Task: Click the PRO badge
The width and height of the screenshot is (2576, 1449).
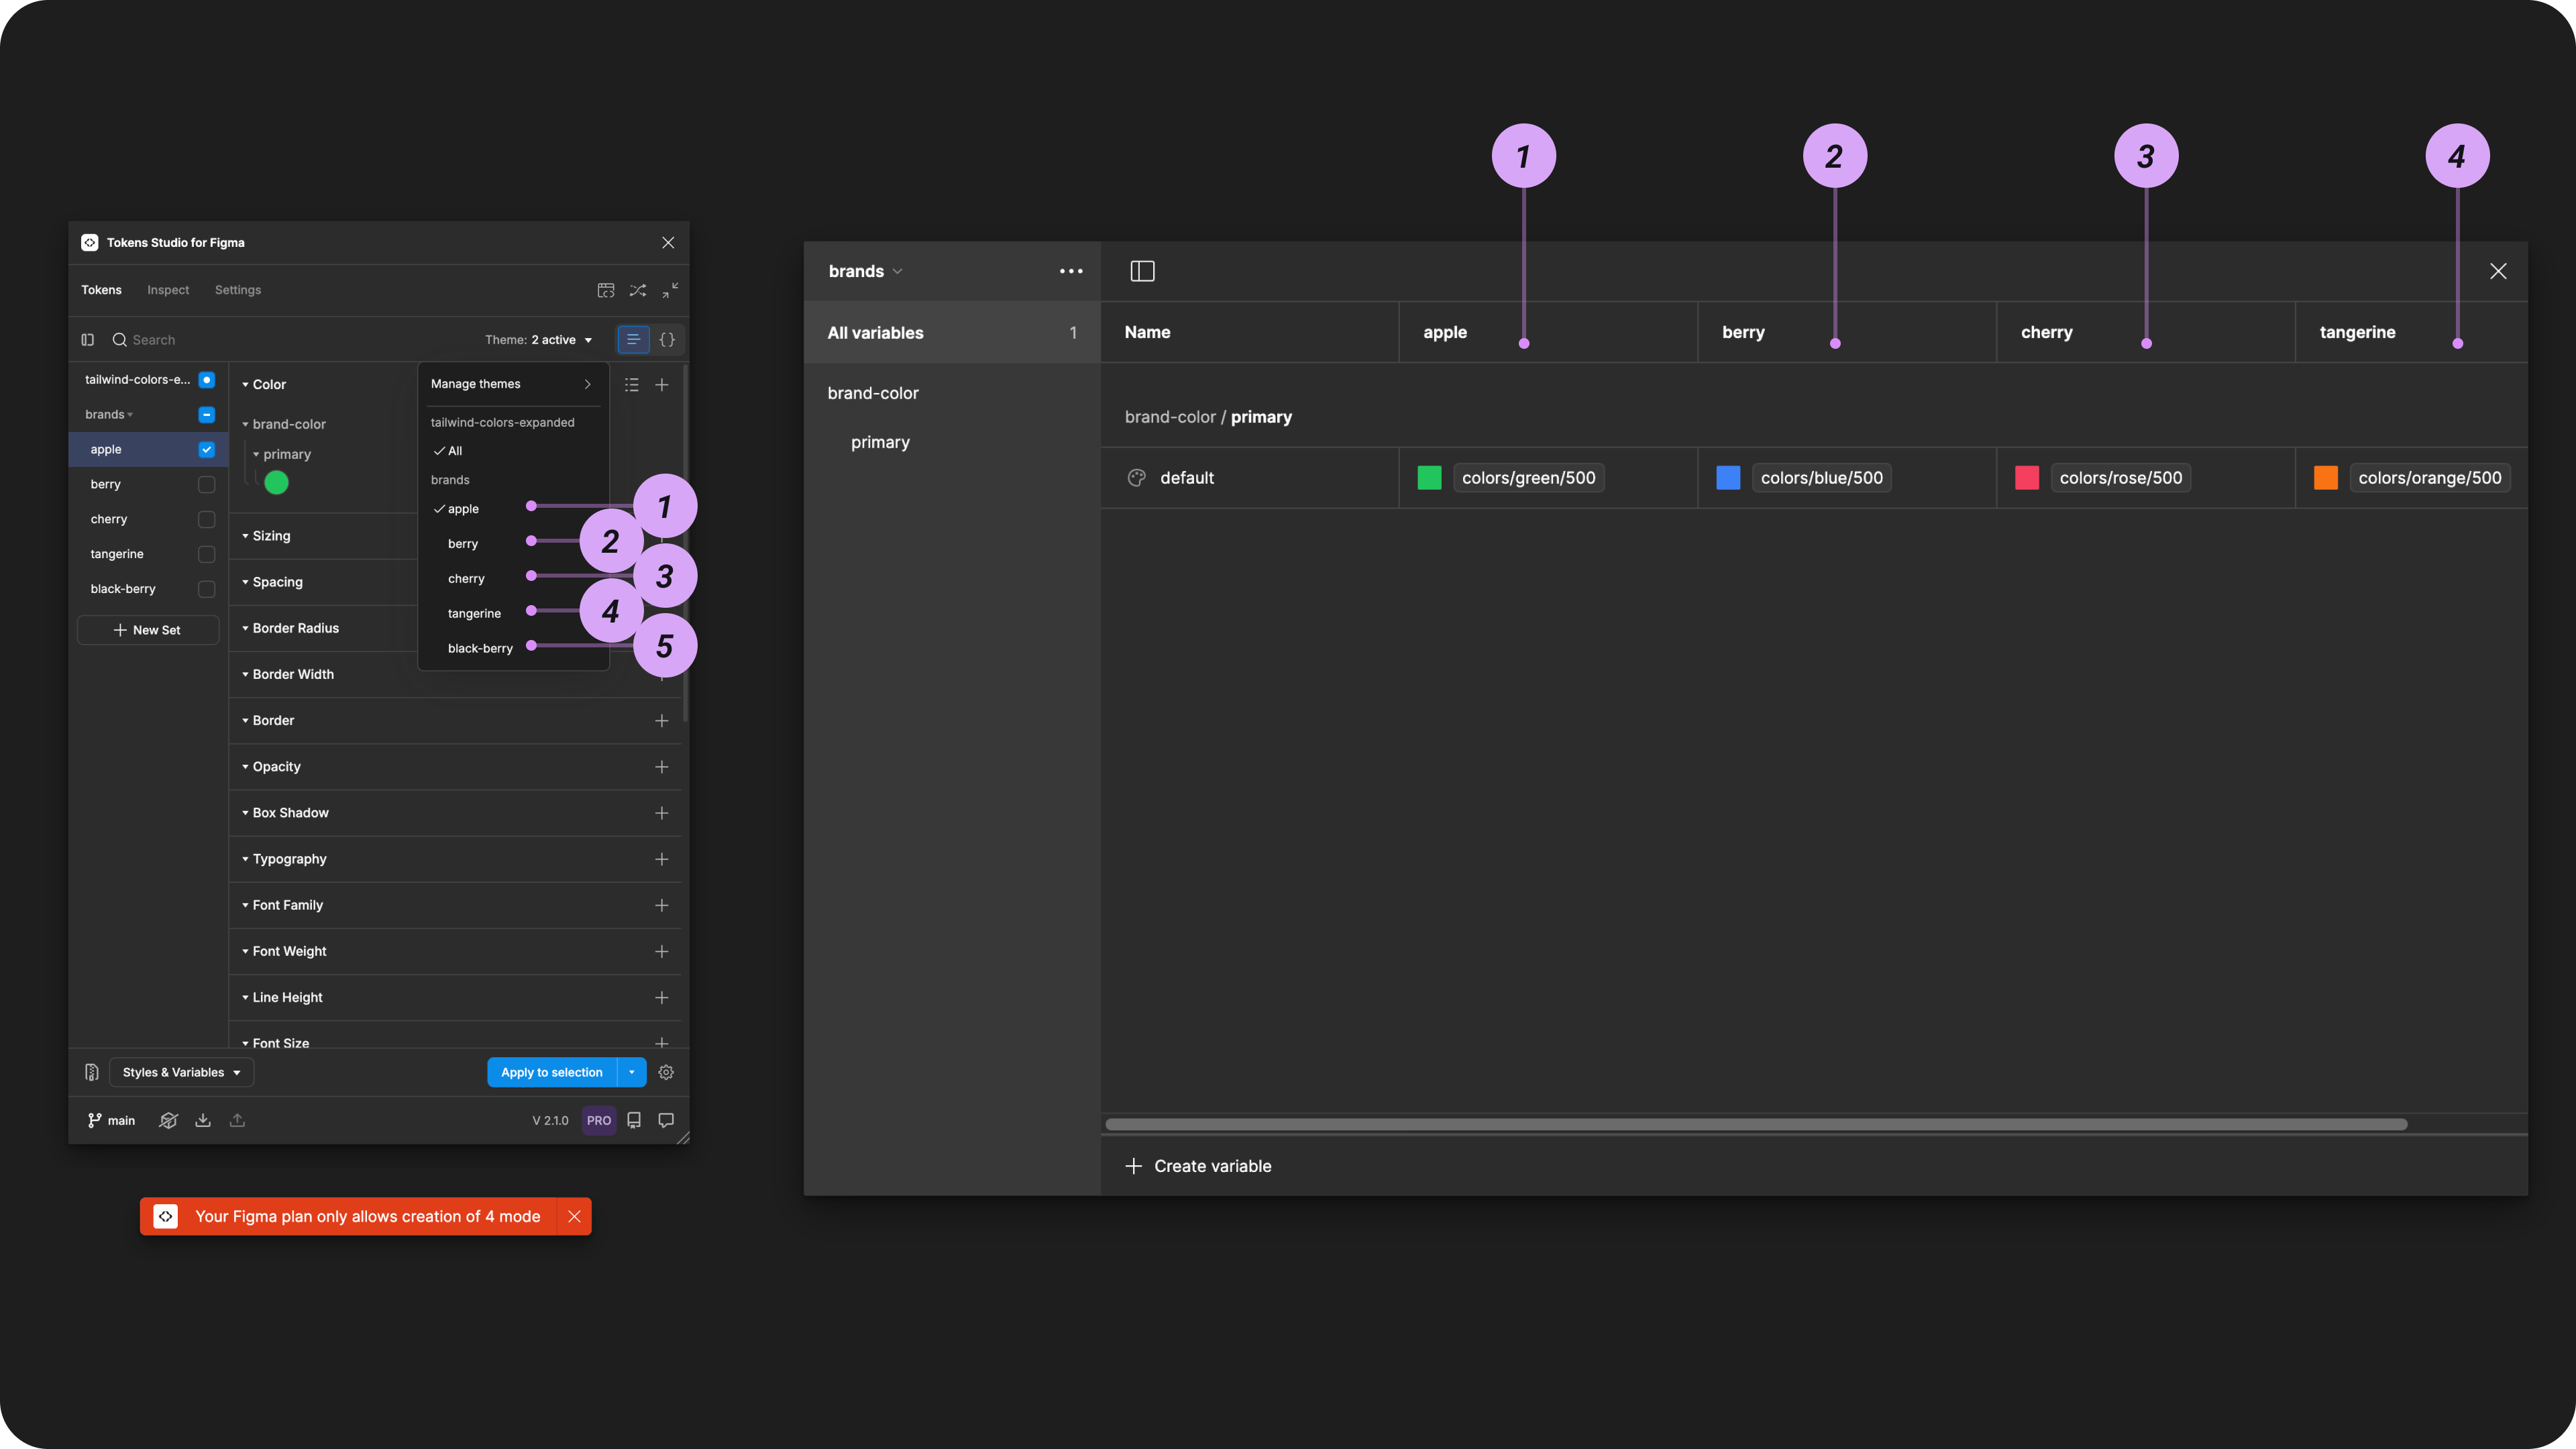Action: [x=599, y=1120]
